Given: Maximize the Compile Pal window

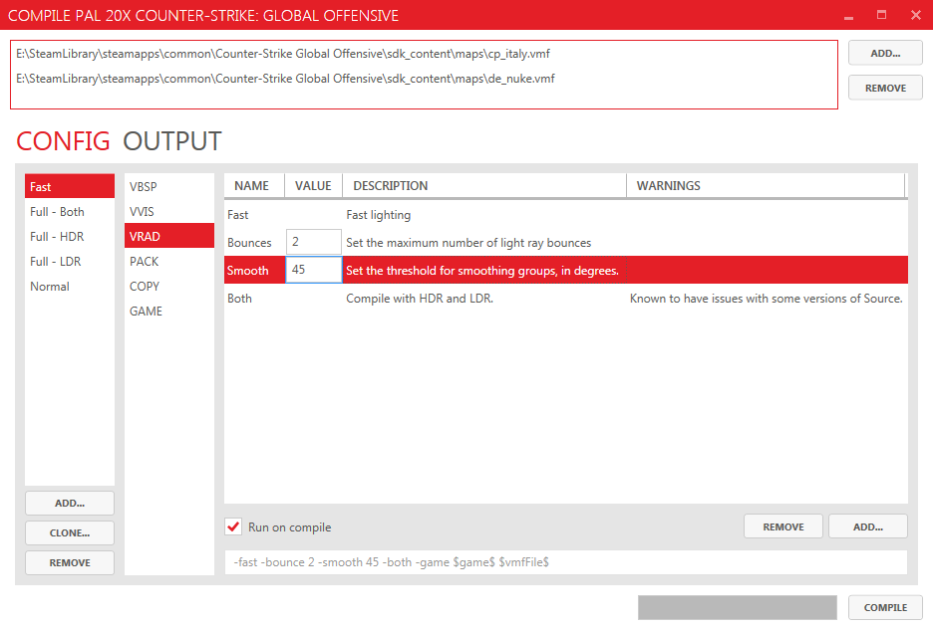Looking at the screenshot, I should pos(882,16).
